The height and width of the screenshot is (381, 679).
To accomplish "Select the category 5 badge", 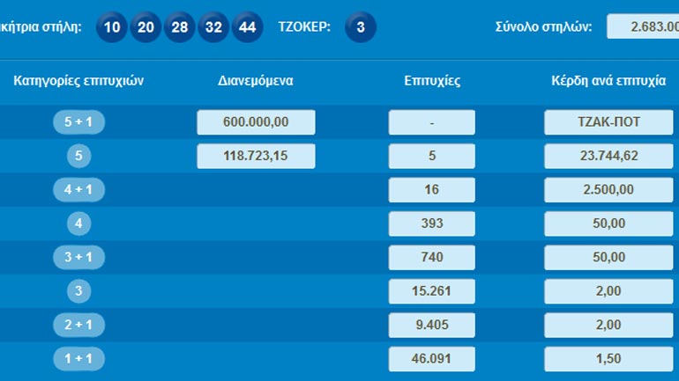I will tap(78, 156).
